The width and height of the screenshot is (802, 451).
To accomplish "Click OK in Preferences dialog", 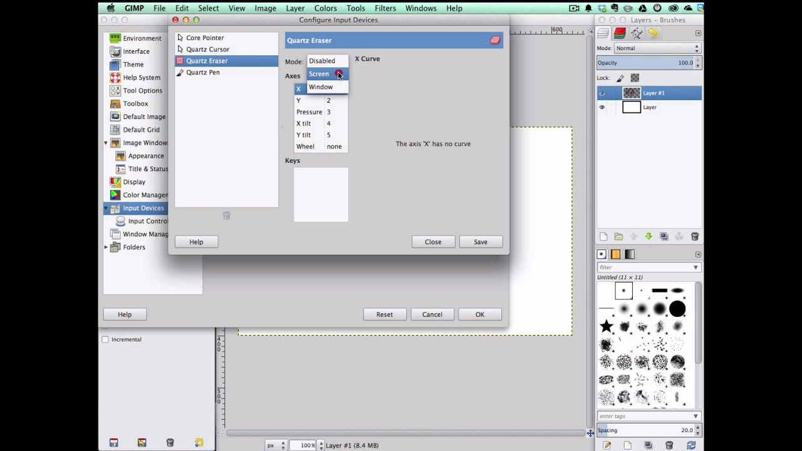I will tap(480, 314).
